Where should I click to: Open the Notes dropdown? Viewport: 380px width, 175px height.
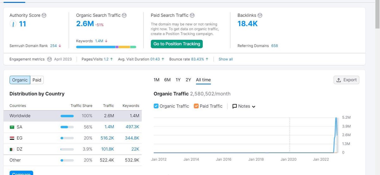(x=244, y=106)
